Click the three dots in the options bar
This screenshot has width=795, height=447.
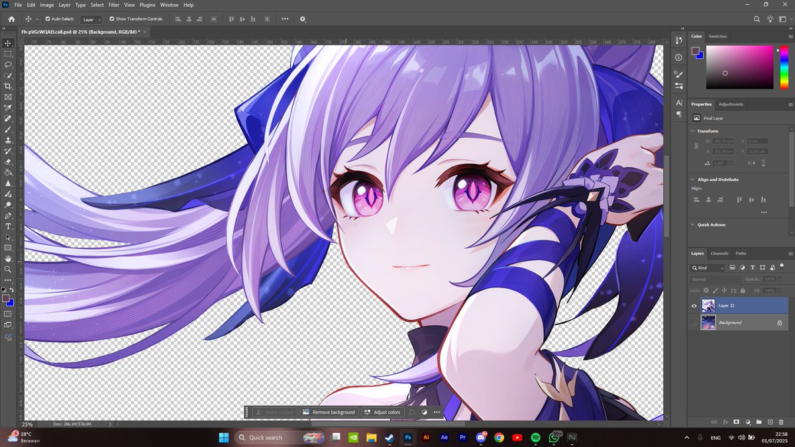[x=285, y=19]
